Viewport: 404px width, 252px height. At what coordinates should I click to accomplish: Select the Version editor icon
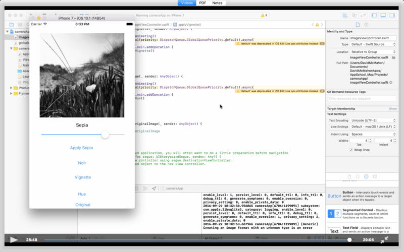coord(363,16)
